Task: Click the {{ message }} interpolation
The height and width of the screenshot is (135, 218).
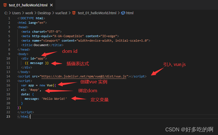Action: [x=37, y=63]
